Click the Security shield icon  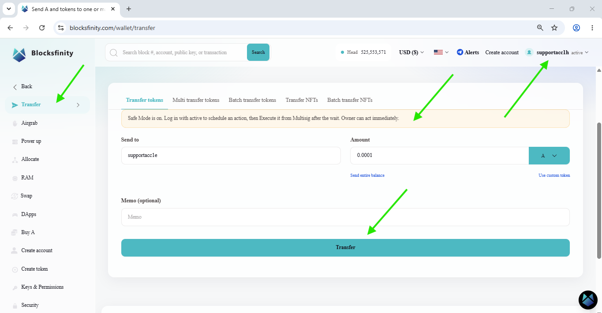15,306
